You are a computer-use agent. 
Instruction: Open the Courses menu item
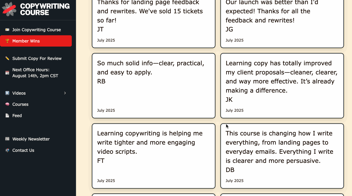pos(20,105)
